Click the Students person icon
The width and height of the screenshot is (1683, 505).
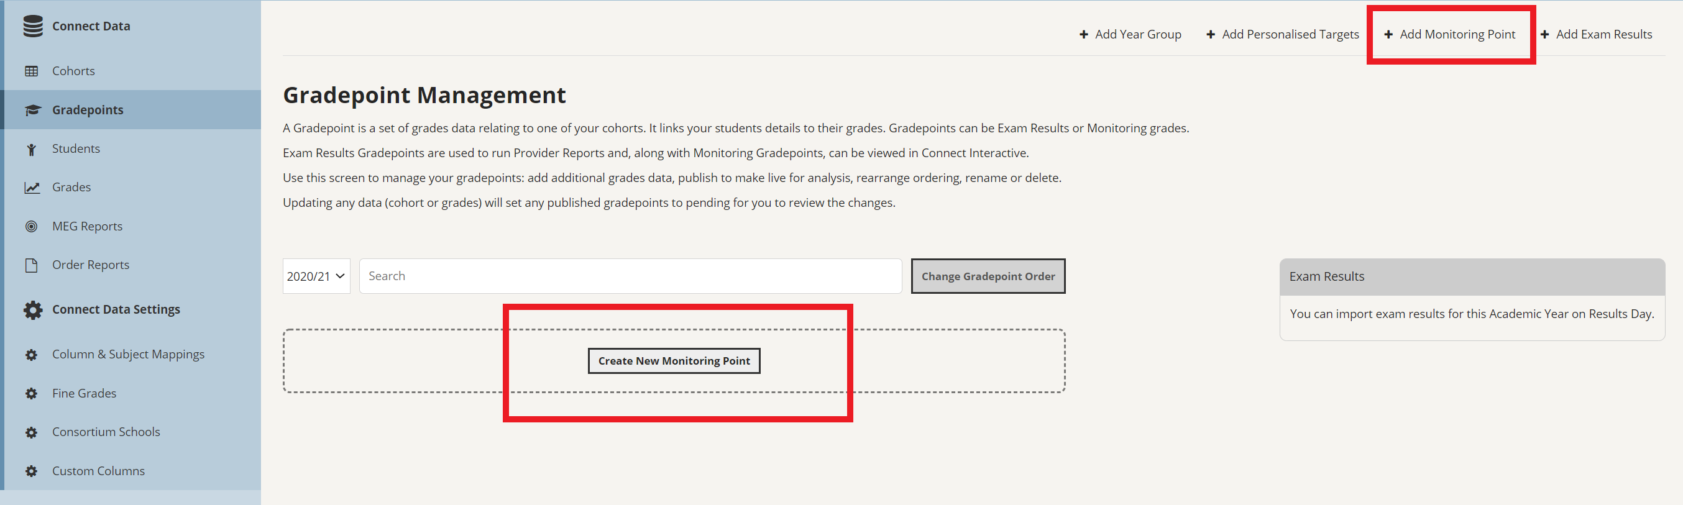pyautogui.click(x=31, y=149)
